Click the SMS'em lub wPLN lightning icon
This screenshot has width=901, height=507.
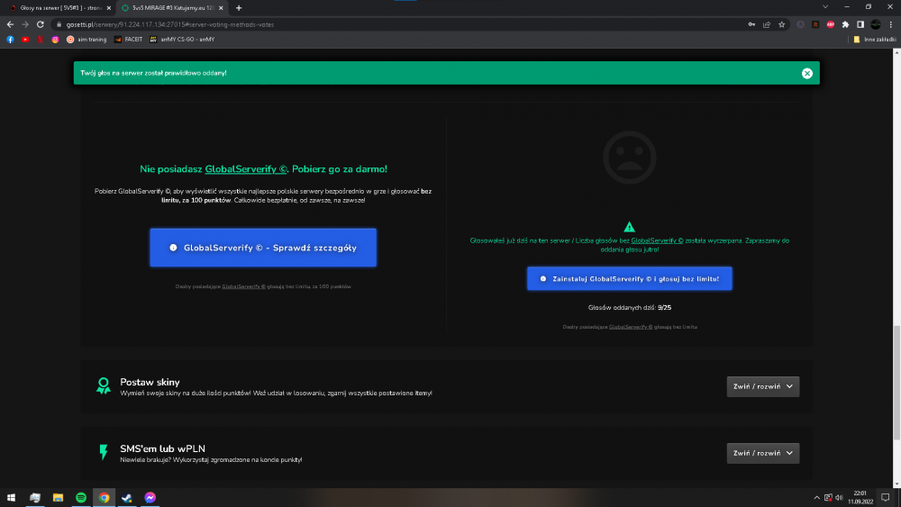104,452
